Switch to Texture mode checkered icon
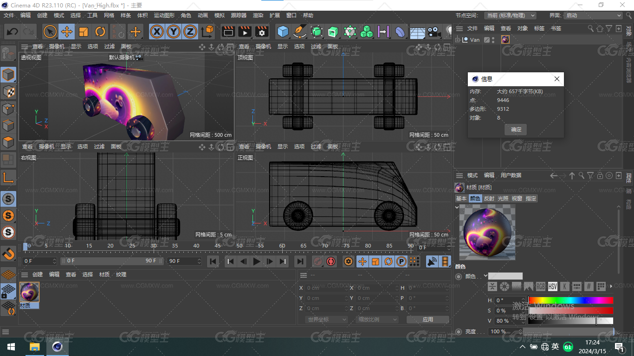Viewport: 634px width, 356px height. (9, 92)
